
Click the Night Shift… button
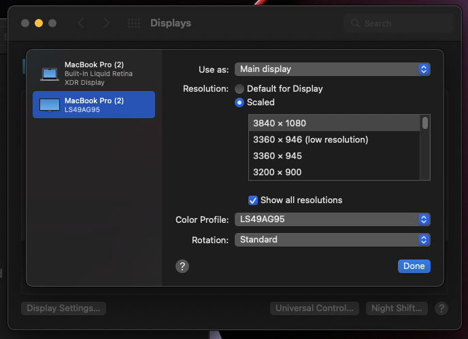pyautogui.click(x=397, y=308)
